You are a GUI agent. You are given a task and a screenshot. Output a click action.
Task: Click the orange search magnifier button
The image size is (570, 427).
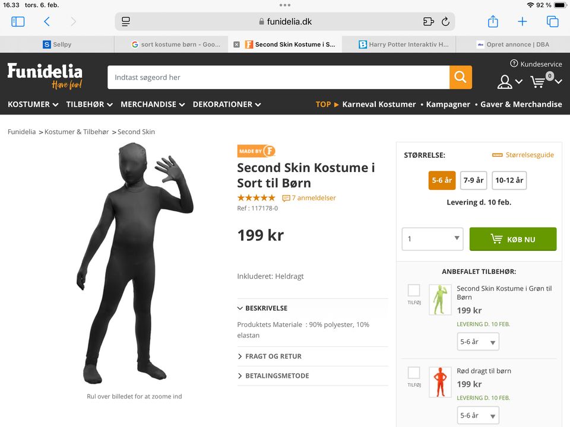[x=460, y=77]
